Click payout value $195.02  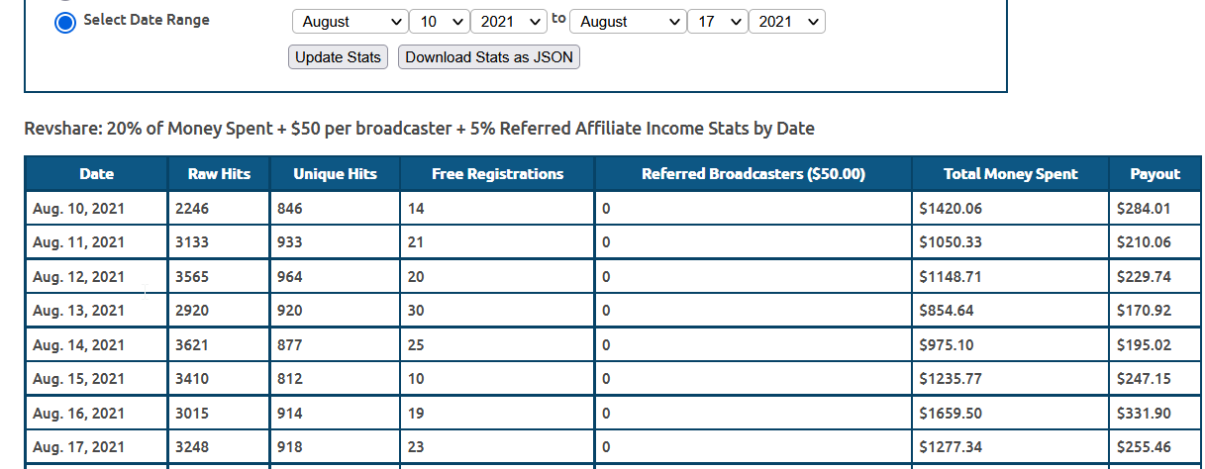[x=1144, y=345]
